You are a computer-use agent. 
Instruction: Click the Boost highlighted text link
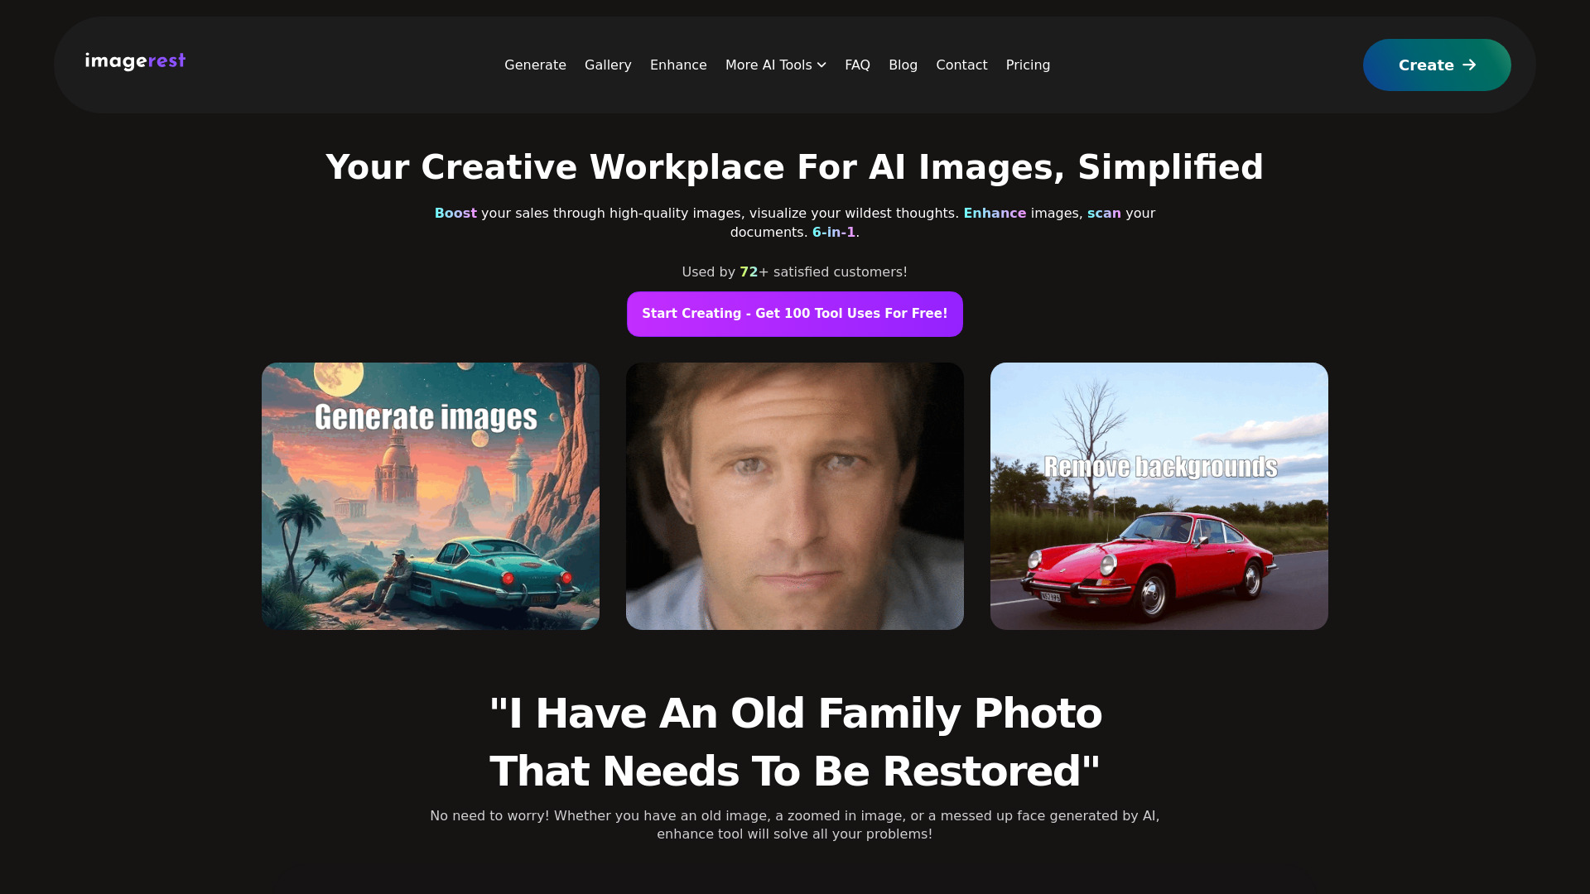pos(455,213)
